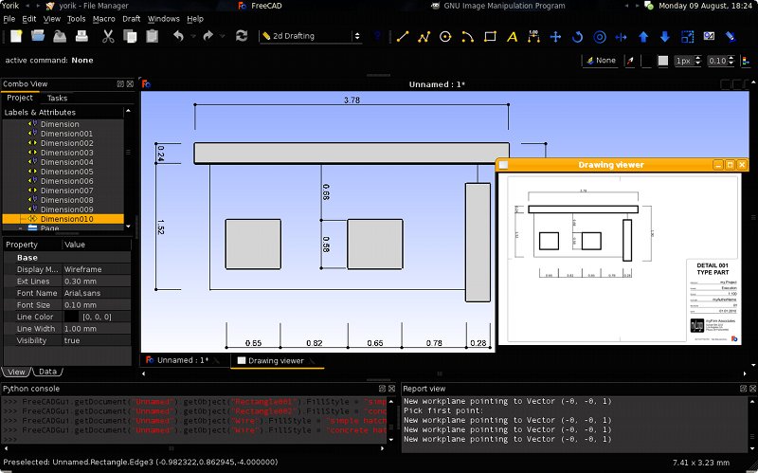This screenshot has width=758, height=473.
Task: Open the Draft menu
Action: point(131,18)
